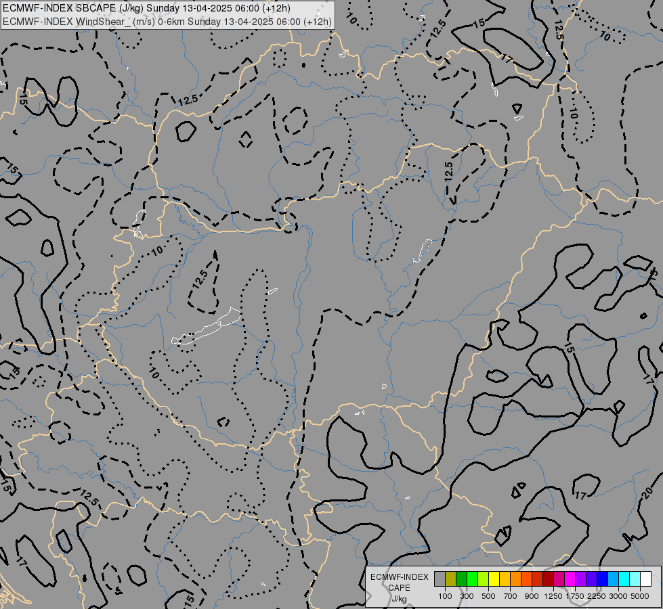
Task: Pick the white swatch at legend end
Action: [x=645, y=579]
